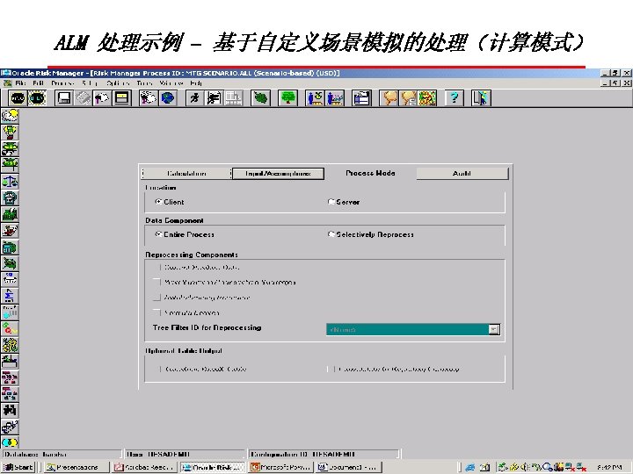Click the green tree toolbar icon
The image size is (633, 474).
pos(287,98)
